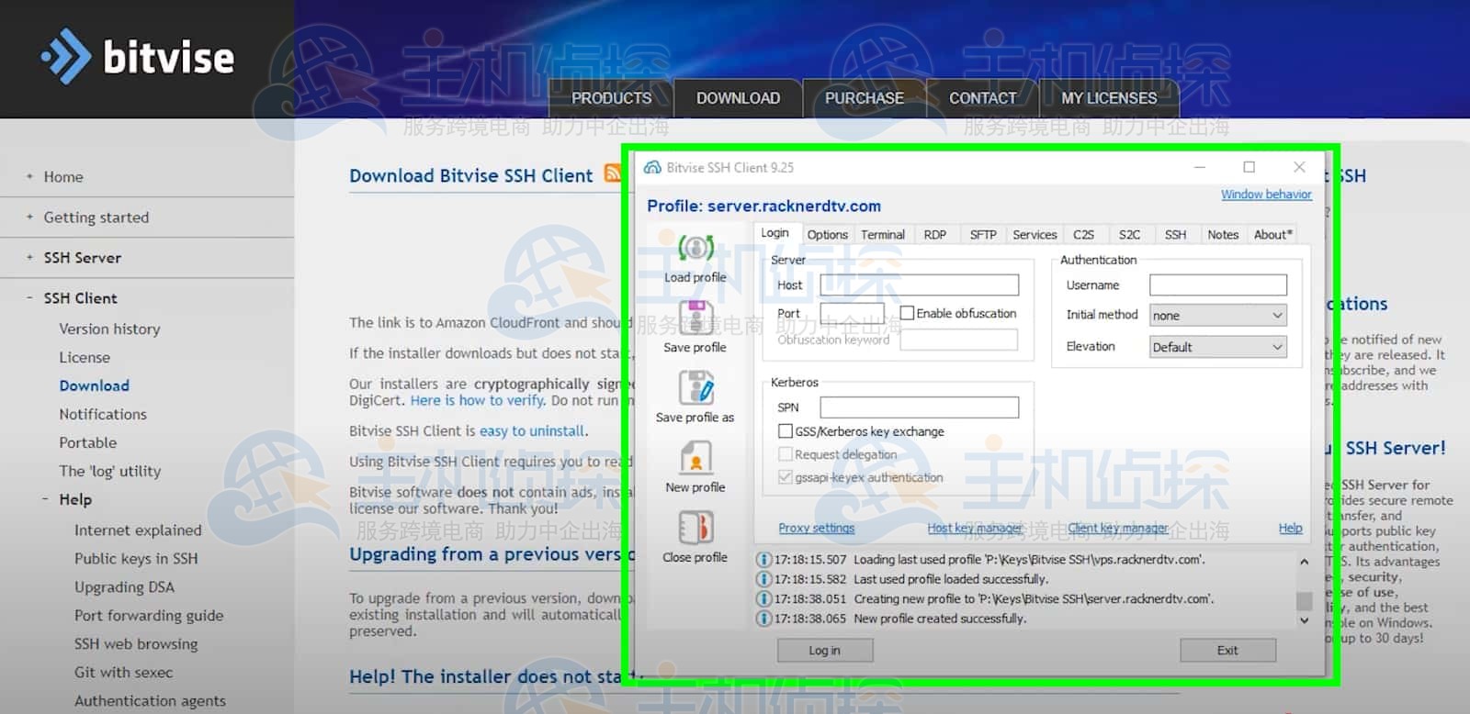Collapse the SSH Client sidebar section

[x=30, y=298]
